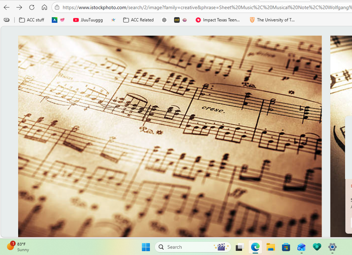Open Task View on taskbar

point(240,247)
